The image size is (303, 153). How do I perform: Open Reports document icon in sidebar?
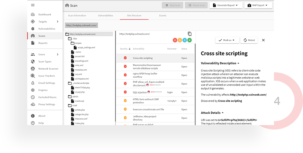(x=33, y=43)
